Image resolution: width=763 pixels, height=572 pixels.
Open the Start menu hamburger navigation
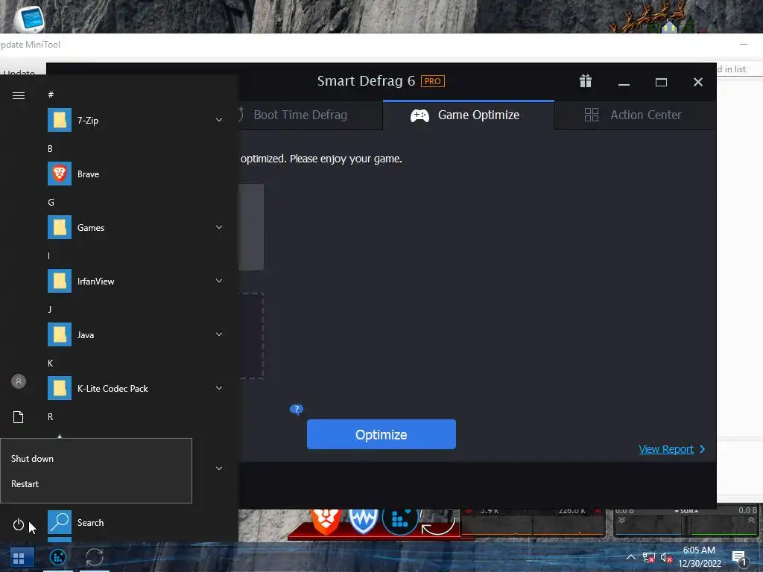point(19,95)
